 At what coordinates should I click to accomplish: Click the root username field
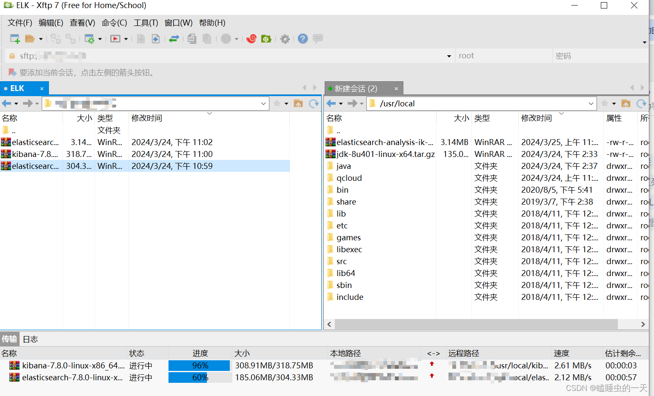503,56
